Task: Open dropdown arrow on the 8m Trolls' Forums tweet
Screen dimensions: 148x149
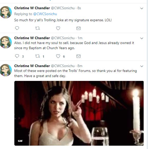Action: 142,66
